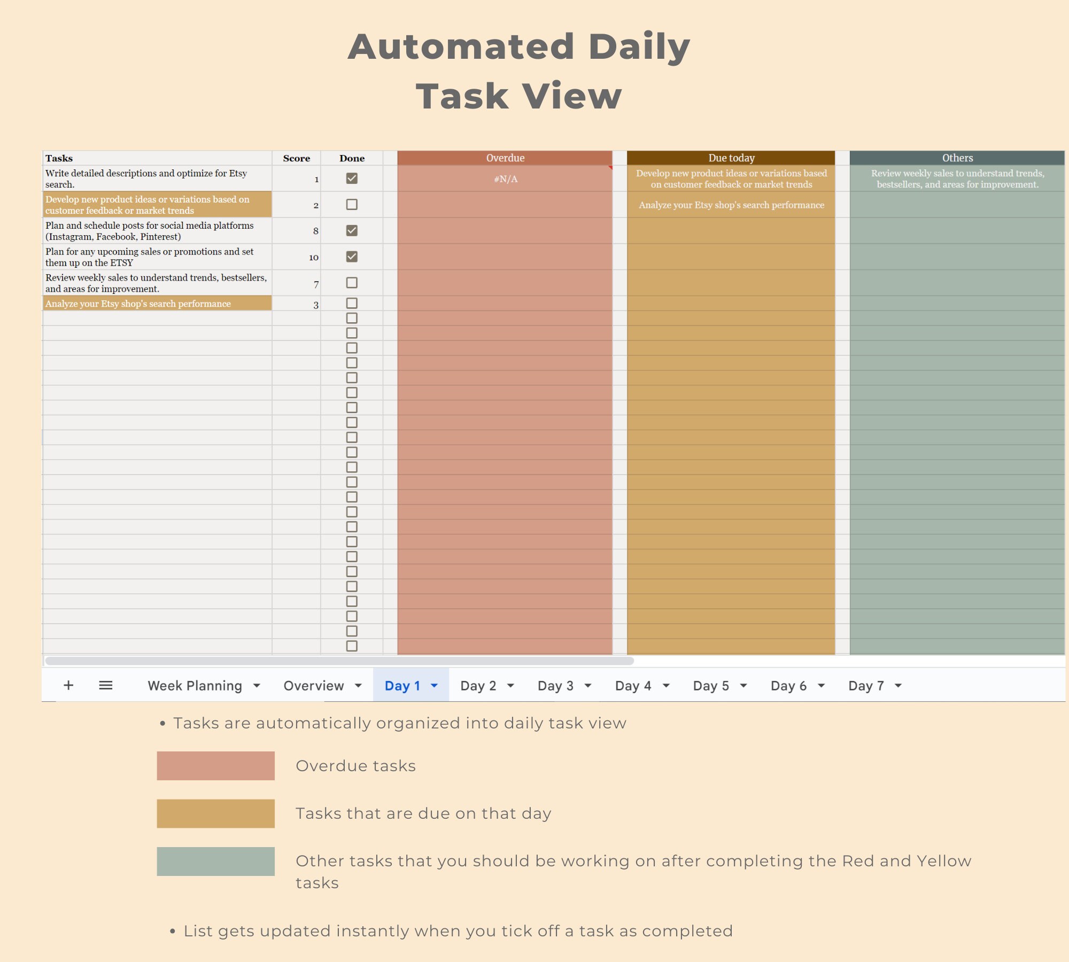The width and height of the screenshot is (1069, 962).
Task: Uncheck Done for Write detailed descriptions task
Action: [x=351, y=179]
